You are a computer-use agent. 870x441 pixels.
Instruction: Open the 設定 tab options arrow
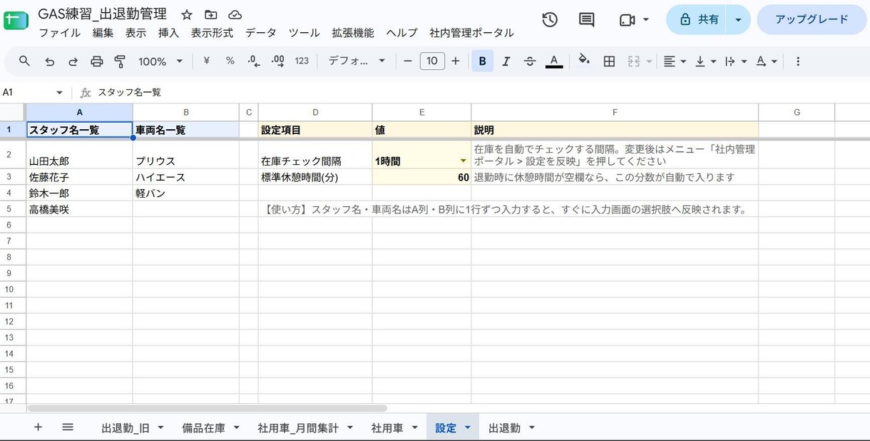pyautogui.click(x=468, y=428)
